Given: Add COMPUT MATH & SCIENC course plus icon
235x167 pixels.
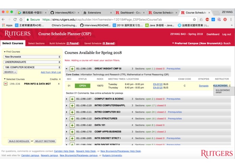Looking at the screenshot, I should [x=72, y=99].
